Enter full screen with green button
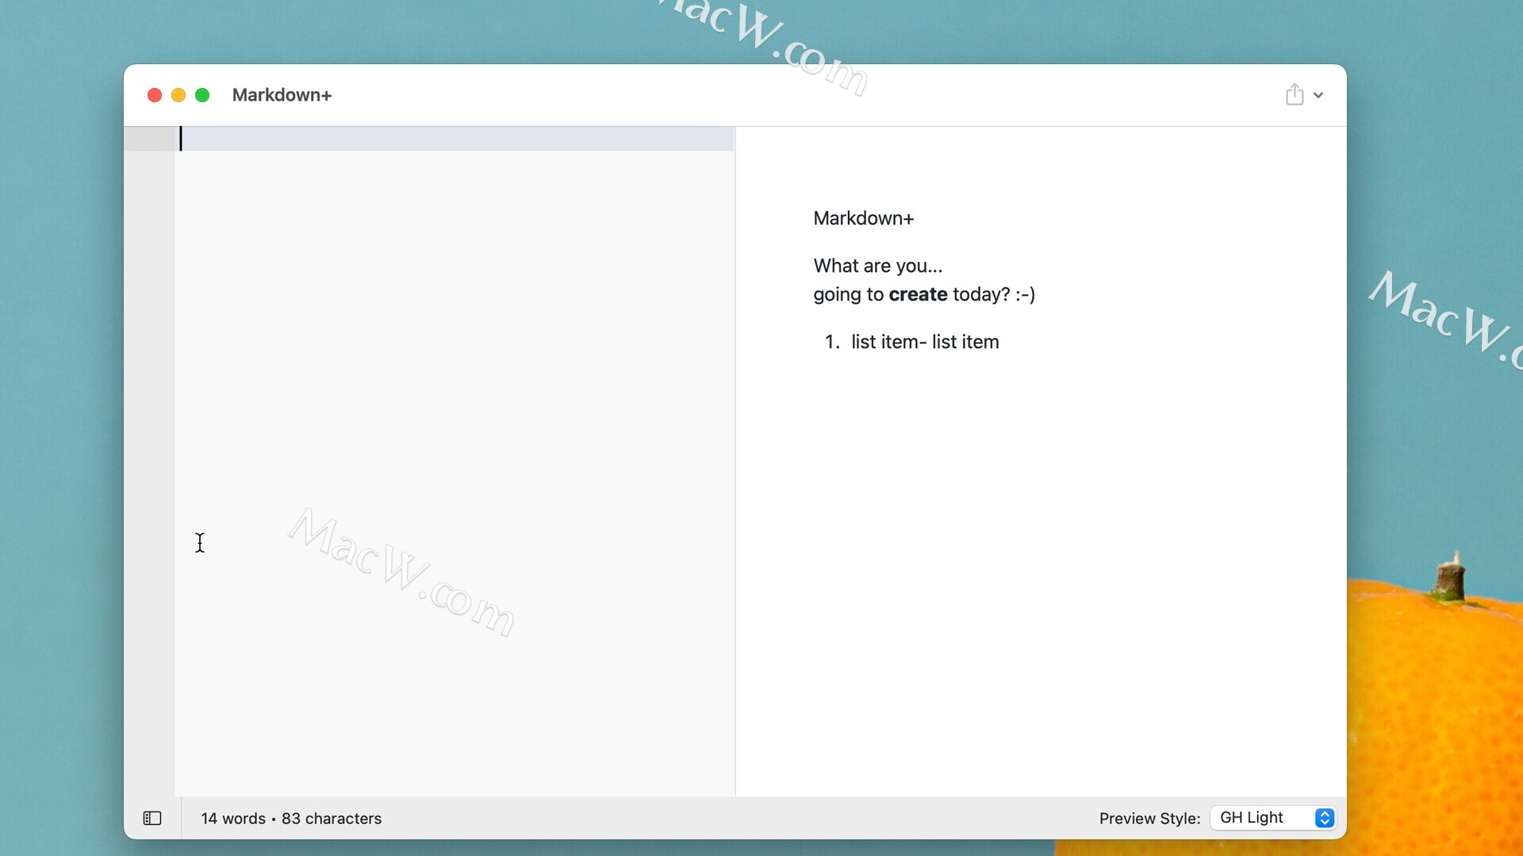The image size is (1523, 856). coord(202,95)
